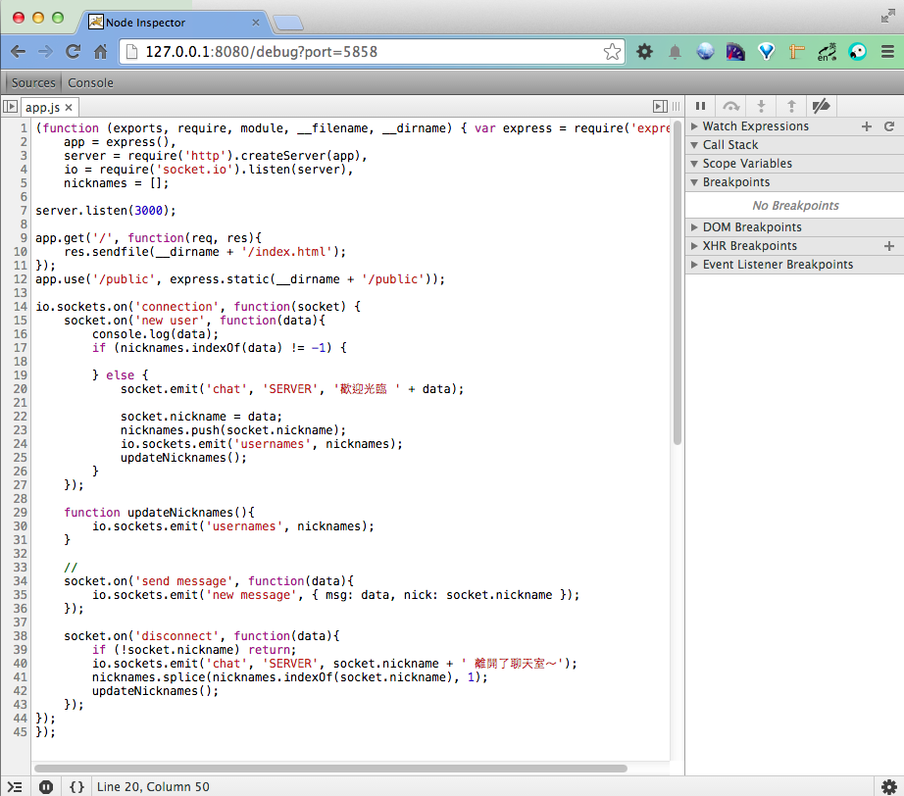The image size is (904, 796).
Task: Show the console drawer from status bar
Action: 15,786
